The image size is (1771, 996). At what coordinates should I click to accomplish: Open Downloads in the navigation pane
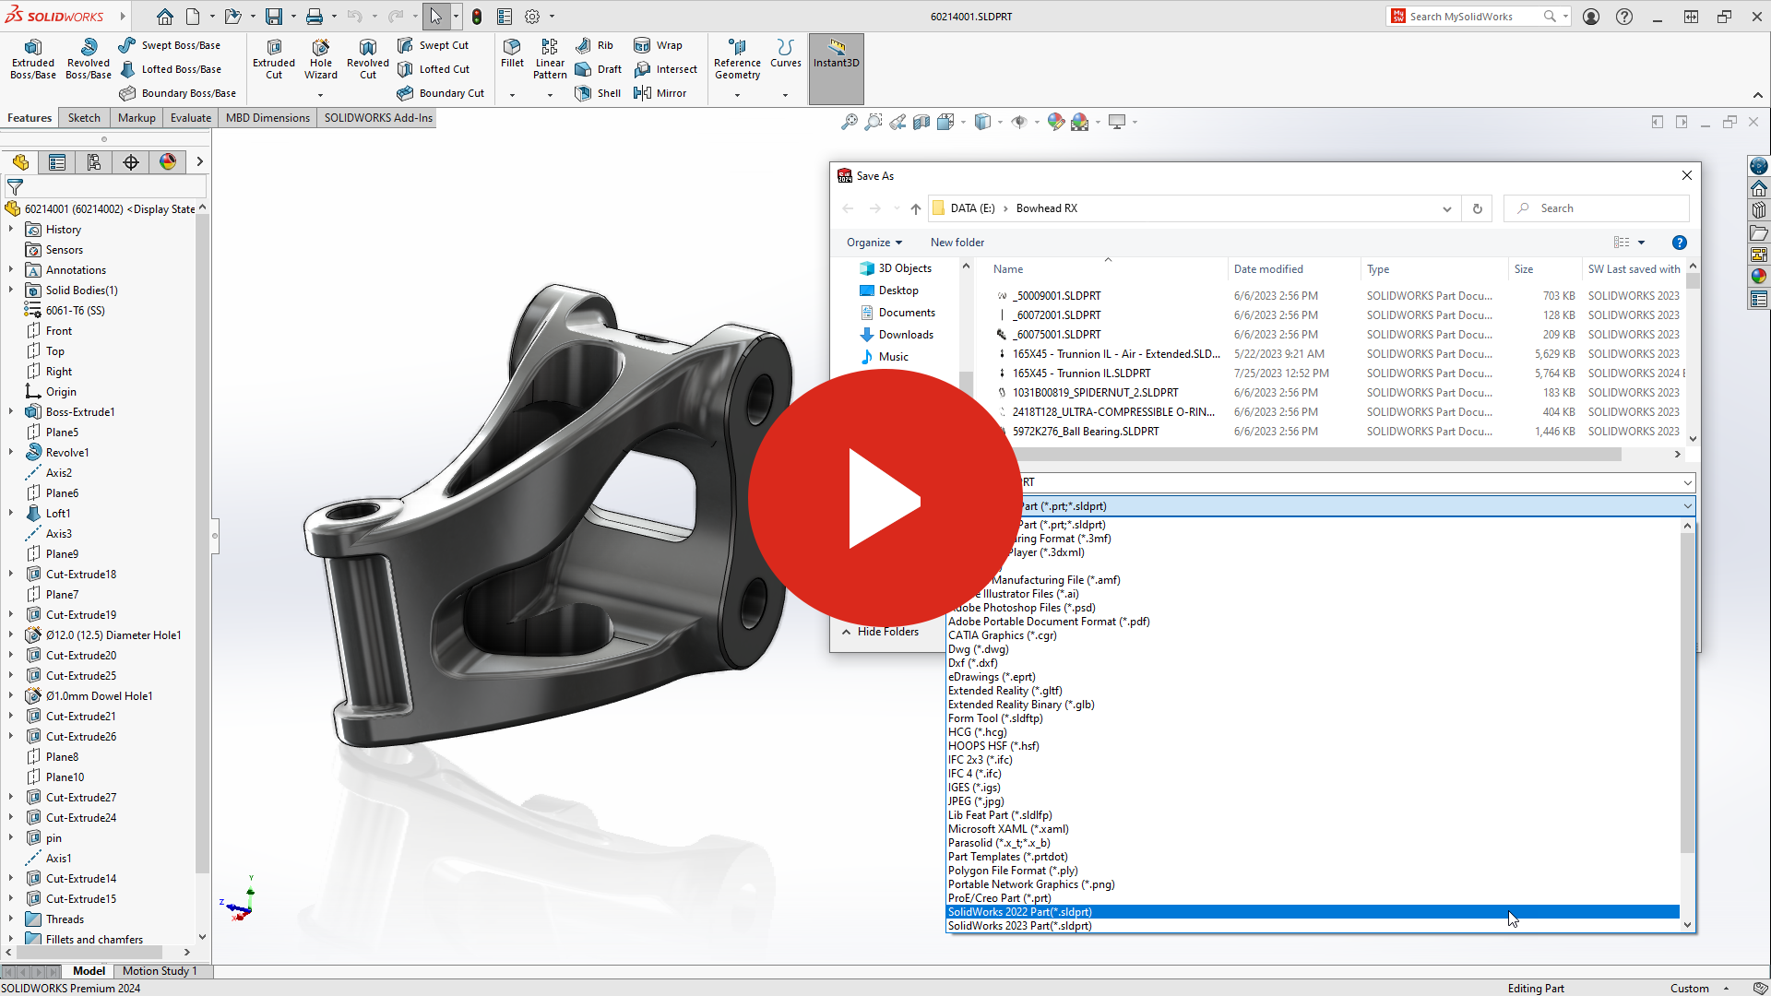point(896,335)
